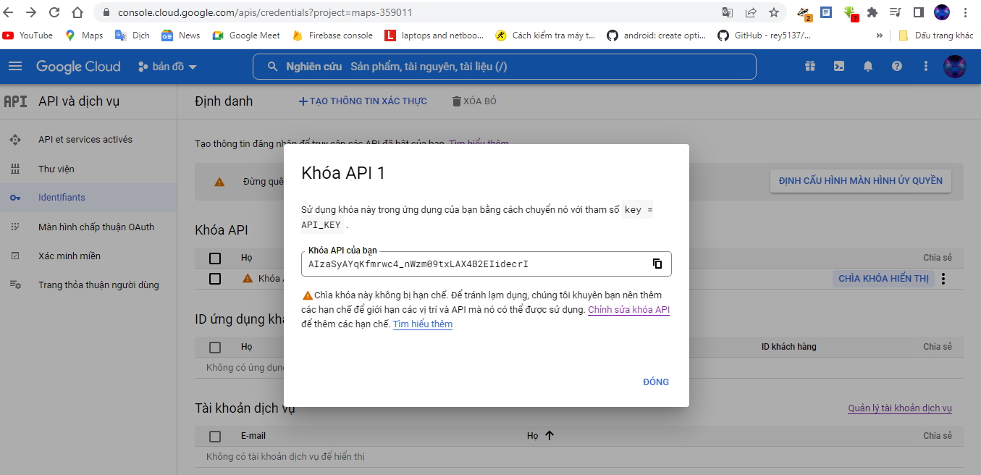Expand the bản đồ project selector
This screenshot has height=475, width=981.
pyautogui.click(x=167, y=67)
